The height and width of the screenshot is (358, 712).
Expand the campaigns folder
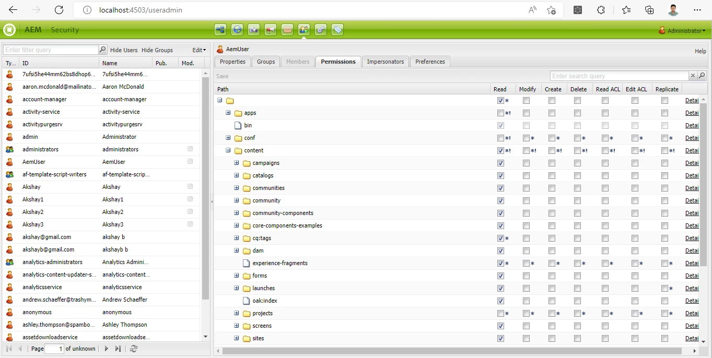[x=237, y=163]
